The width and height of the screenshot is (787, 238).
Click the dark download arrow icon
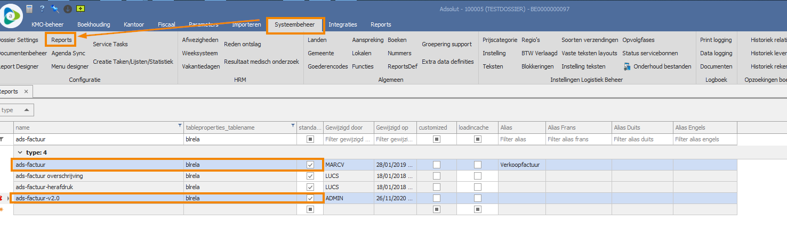click(x=68, y=8)
